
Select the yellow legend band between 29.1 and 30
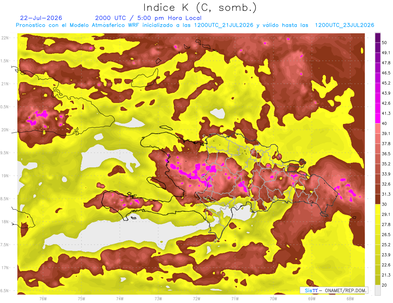coord(378,209)
